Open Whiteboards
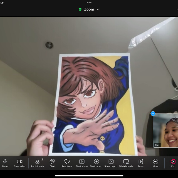This screenshot has height=178, width=178. click(x=126, y=163)
